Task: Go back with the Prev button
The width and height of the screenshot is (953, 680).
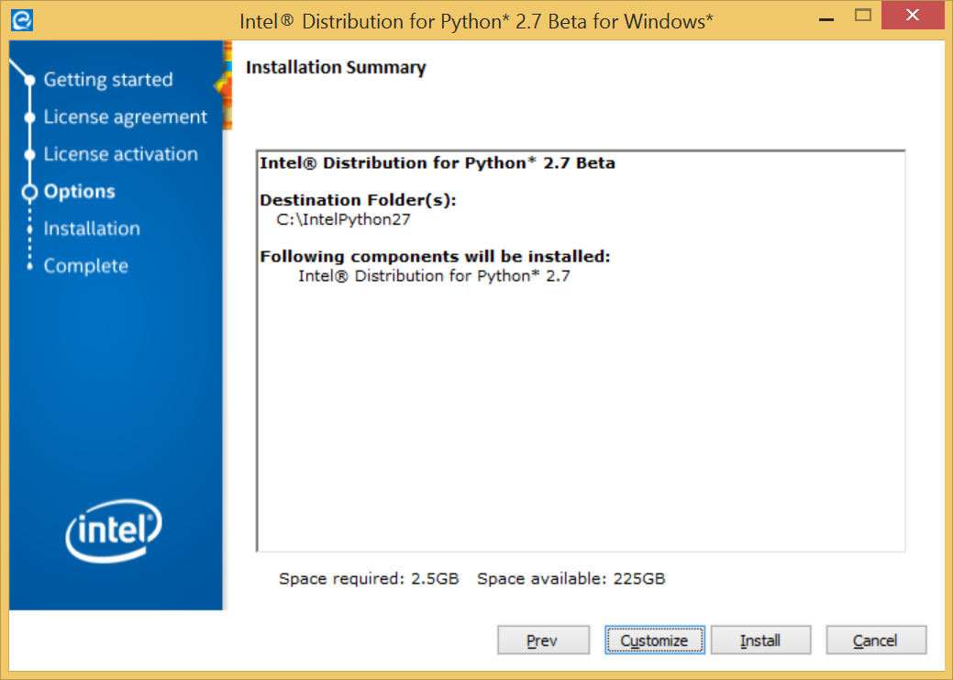Action: [542, 641]
